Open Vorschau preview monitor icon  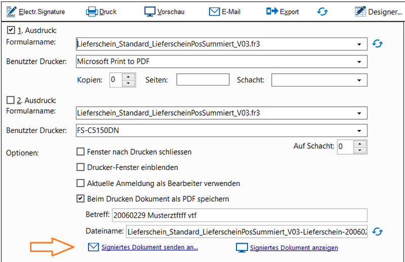point(150,11)
